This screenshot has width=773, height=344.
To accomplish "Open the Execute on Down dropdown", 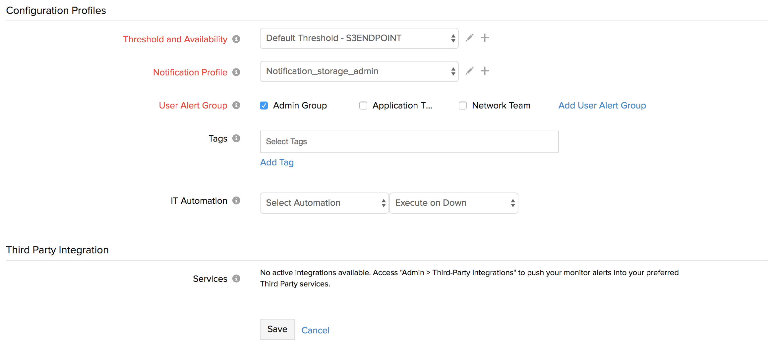I will [453, 203].
